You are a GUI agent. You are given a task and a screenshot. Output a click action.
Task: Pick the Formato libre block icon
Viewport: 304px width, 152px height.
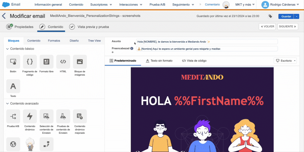[46, 61]
